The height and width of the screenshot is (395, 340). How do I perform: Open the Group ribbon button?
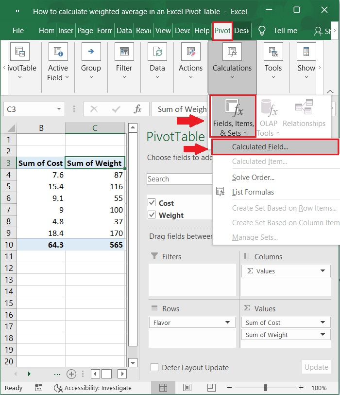click(x=91, y=62)
